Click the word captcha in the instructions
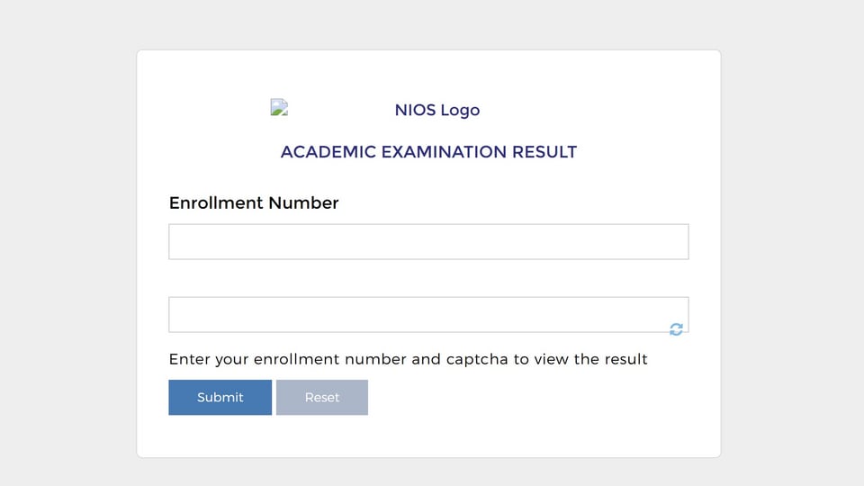 477,360
